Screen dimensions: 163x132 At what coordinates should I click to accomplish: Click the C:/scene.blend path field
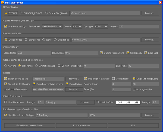point(105,13)
